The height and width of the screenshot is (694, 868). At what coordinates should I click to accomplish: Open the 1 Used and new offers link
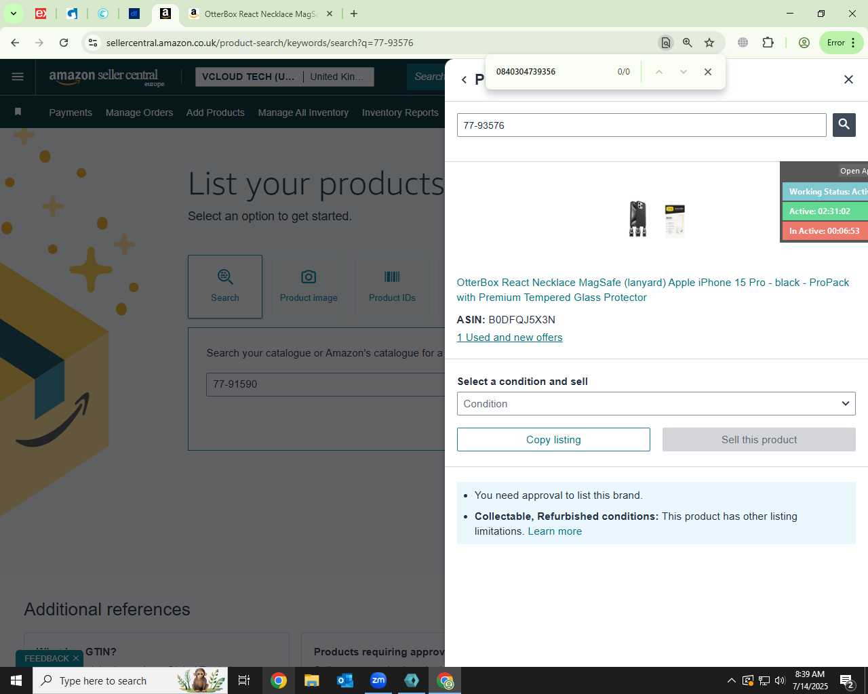tap(509, 338)
